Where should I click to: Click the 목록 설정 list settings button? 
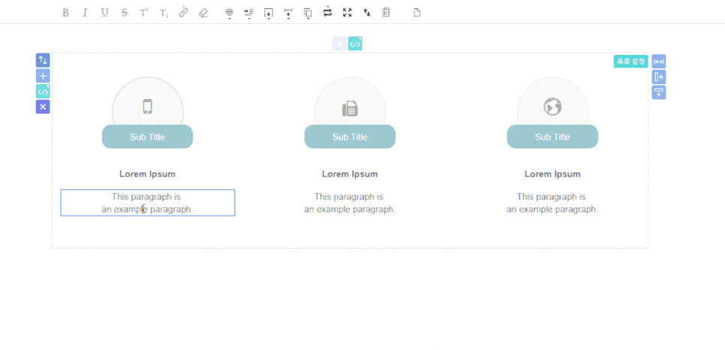pyautogui.click(x=630, y=62)
